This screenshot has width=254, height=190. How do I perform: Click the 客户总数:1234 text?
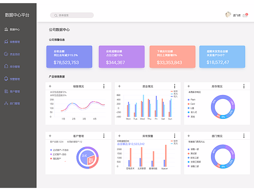click(57, 142)
